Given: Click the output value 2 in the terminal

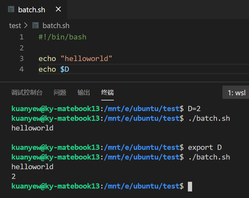Looking at the screenshot, I should tap(14, 177).
